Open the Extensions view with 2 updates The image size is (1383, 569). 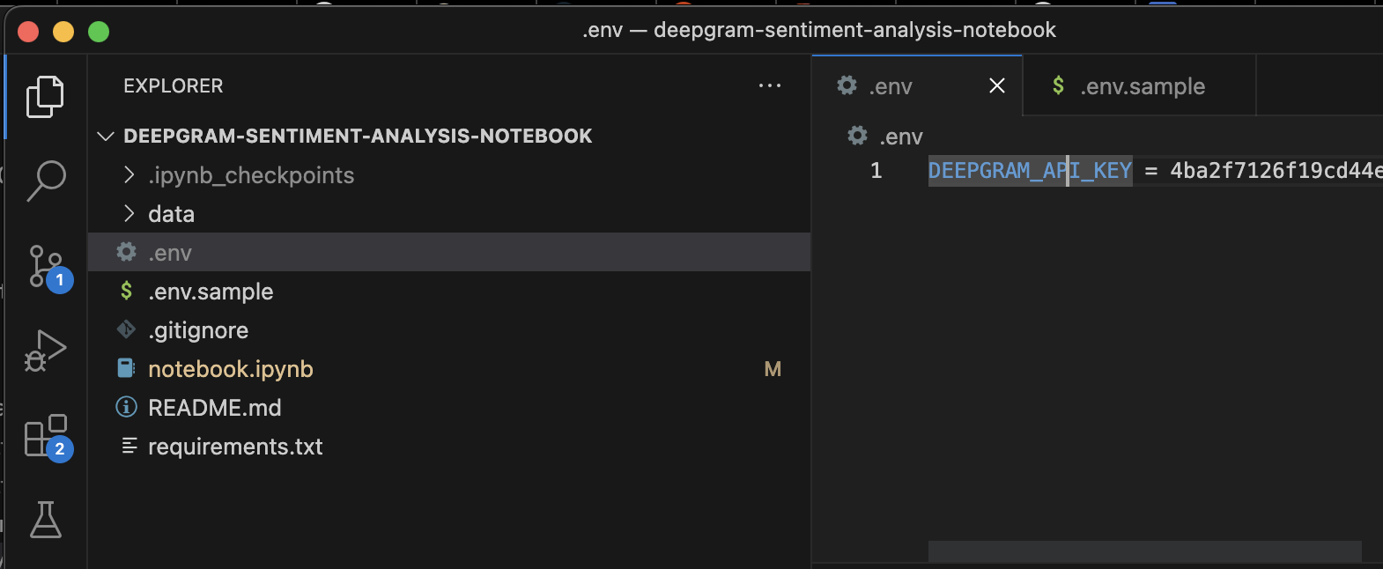(48, 437)
